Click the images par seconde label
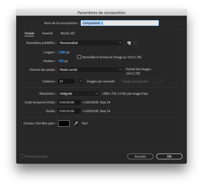Viewport: 203px width, 187px height. (x=101, y=81)
